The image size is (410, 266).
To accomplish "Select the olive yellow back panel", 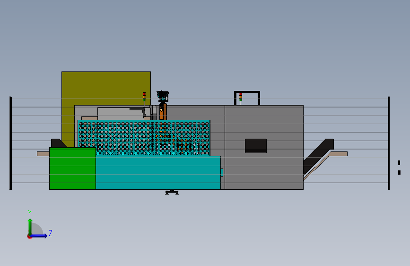I will click(106, 88).
